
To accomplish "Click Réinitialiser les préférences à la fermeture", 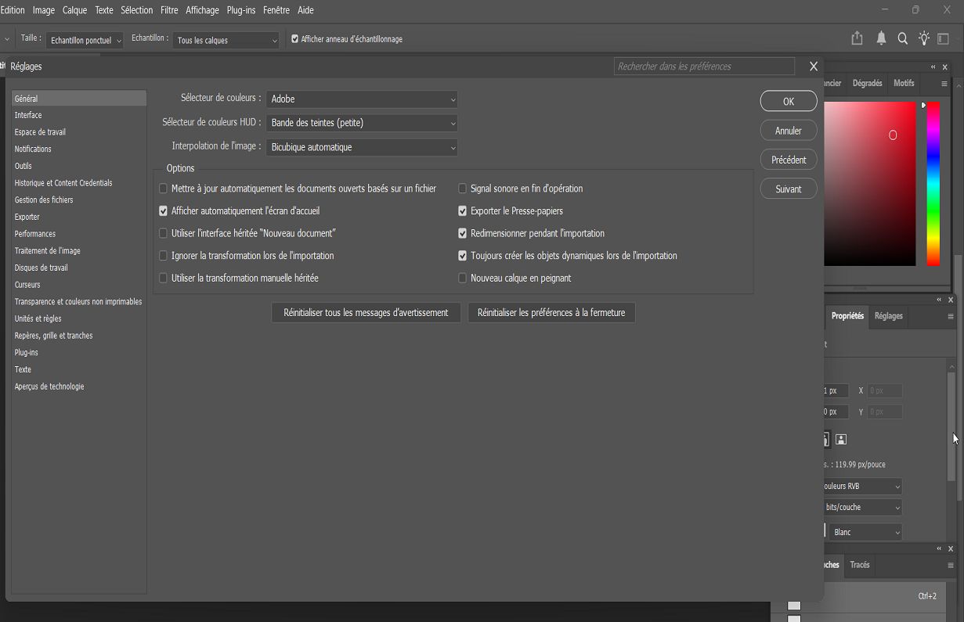I will [x=551, y=313].
